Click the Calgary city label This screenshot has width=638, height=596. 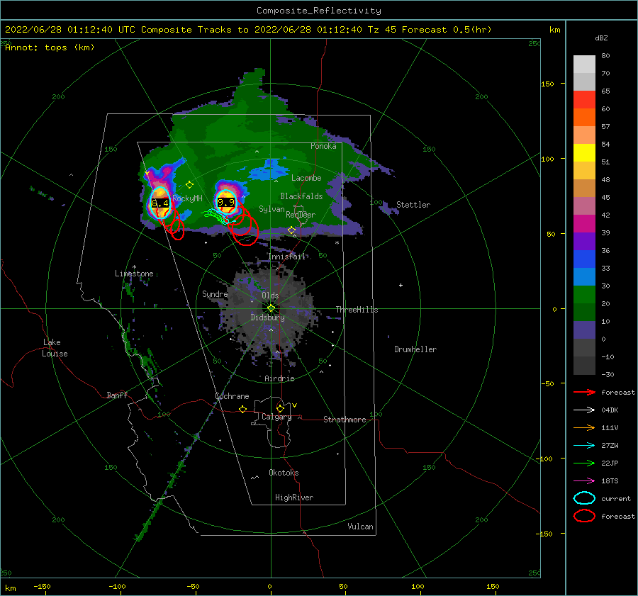(x=276, y=417)
